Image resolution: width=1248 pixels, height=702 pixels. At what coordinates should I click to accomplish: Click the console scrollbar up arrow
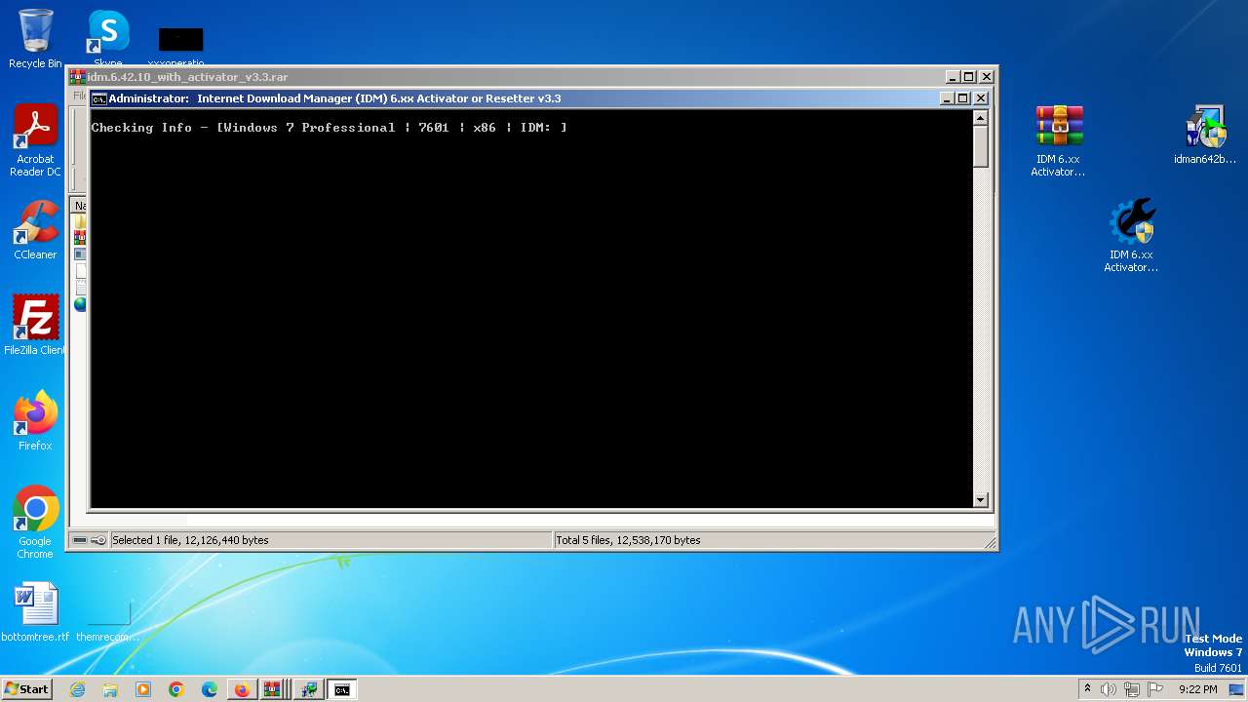pyautogui.click(x=981, y=118)
